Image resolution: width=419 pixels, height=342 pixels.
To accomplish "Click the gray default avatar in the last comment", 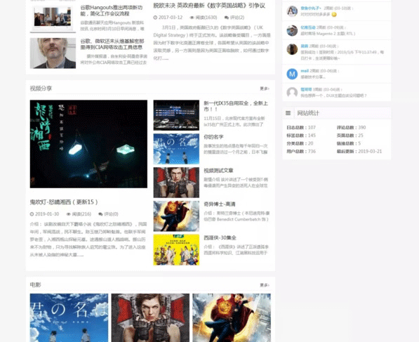I will 292,93.
